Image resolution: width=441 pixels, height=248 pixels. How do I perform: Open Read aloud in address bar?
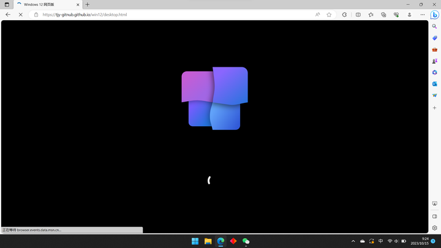pos(317,15)
